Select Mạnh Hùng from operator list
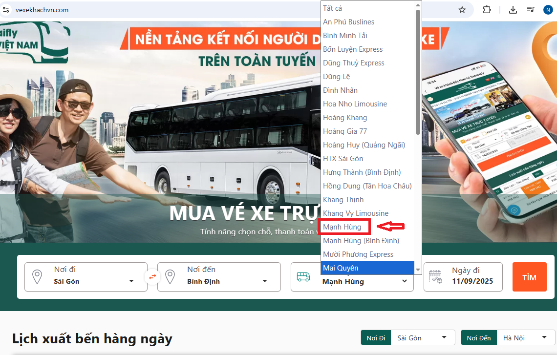The width and height of the screenshot is (557, 355). (x=342, y=227)
